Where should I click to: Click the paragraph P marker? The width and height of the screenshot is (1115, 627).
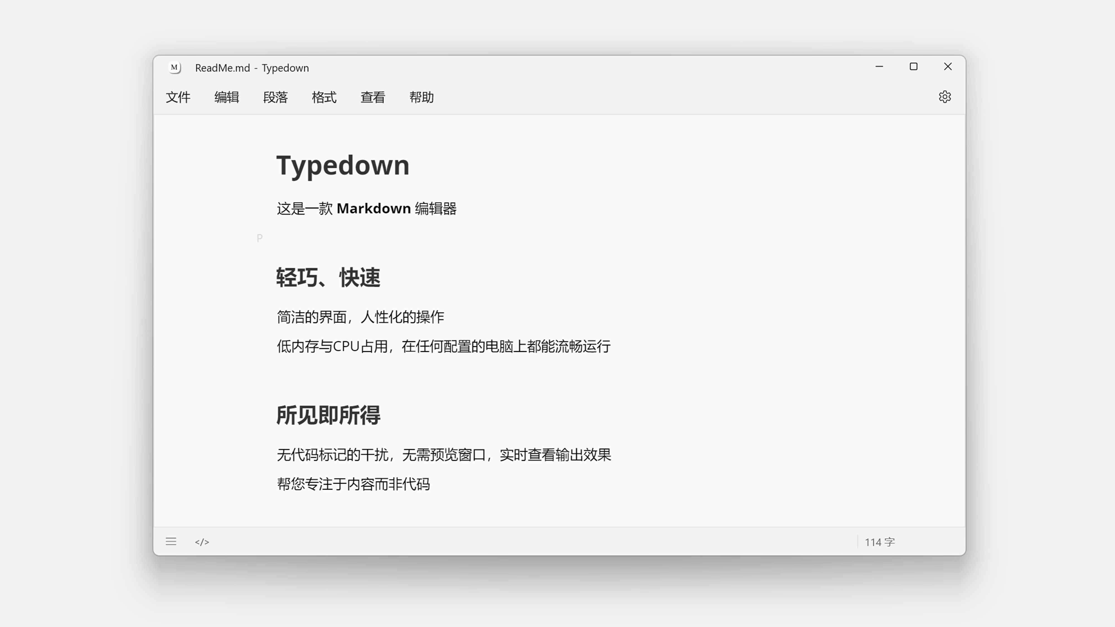point(260,238)
